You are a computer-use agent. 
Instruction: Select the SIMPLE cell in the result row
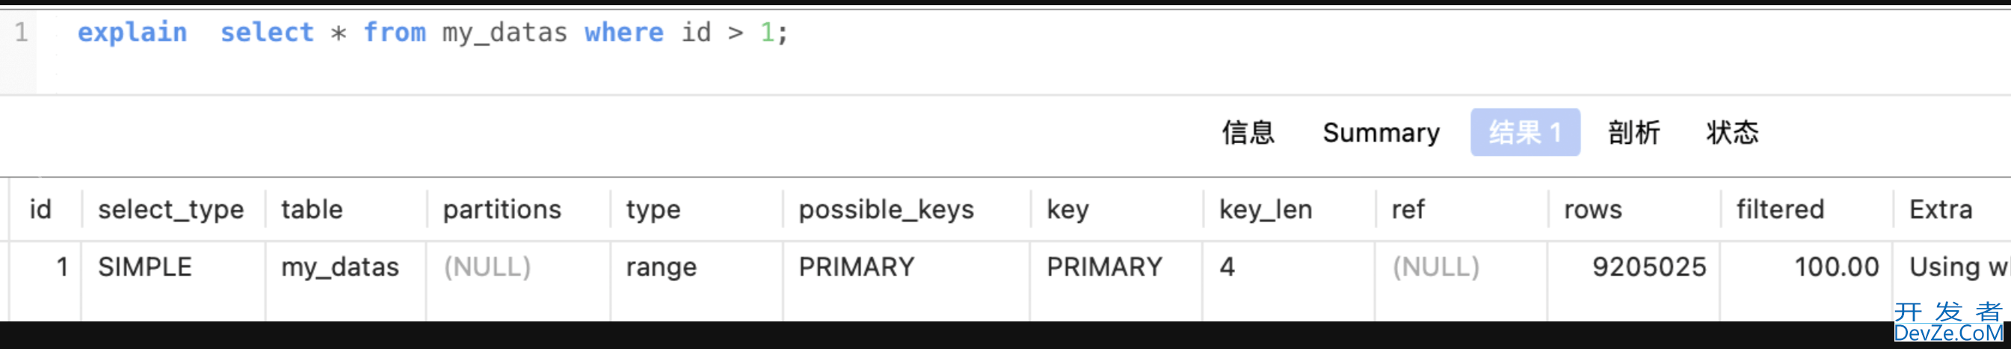145,267
